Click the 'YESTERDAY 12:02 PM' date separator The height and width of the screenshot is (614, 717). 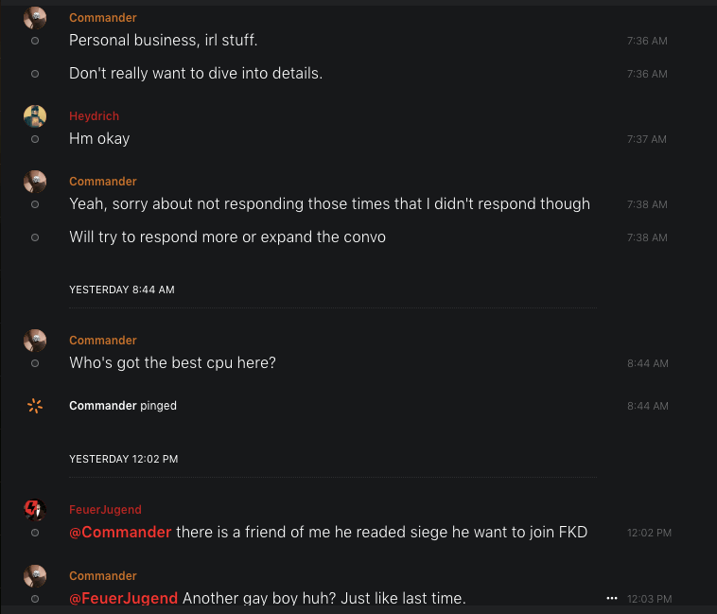(123, 459)
